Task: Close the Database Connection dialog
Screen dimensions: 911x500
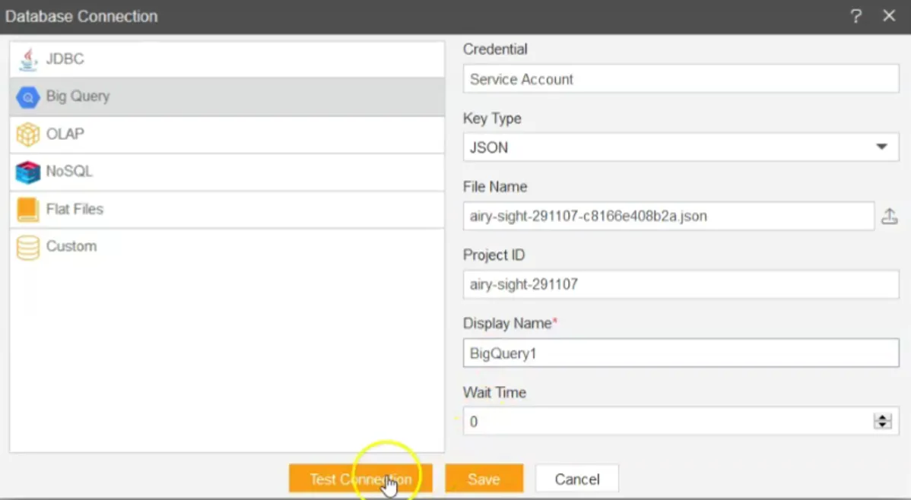Action: point(889,16)
